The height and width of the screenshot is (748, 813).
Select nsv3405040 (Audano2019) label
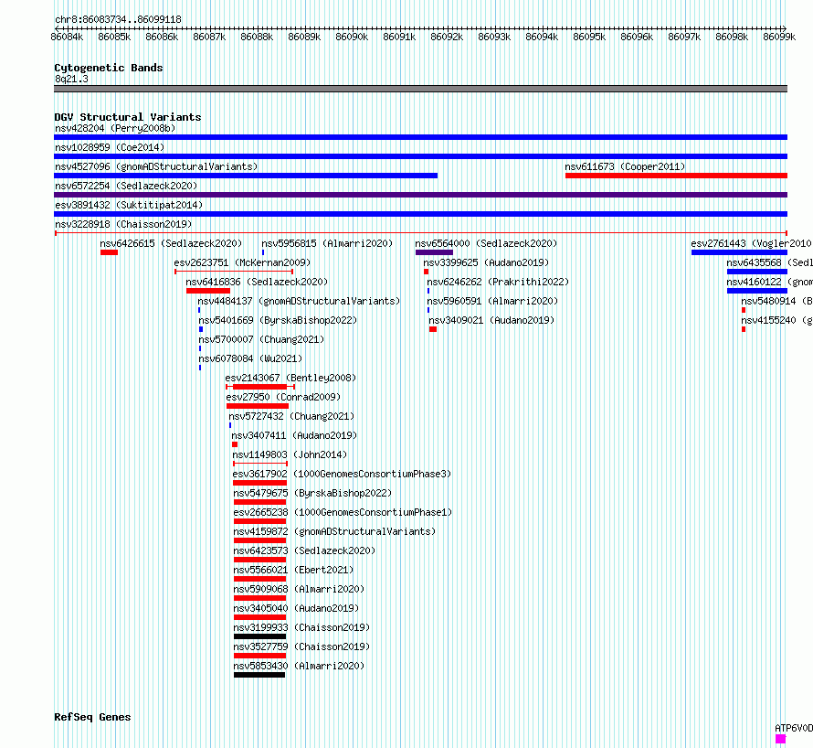click(296, 608)
